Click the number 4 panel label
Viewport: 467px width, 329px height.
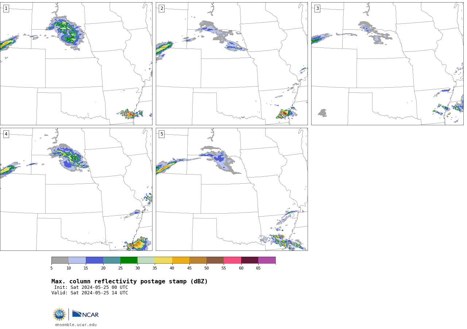(6, 134)
